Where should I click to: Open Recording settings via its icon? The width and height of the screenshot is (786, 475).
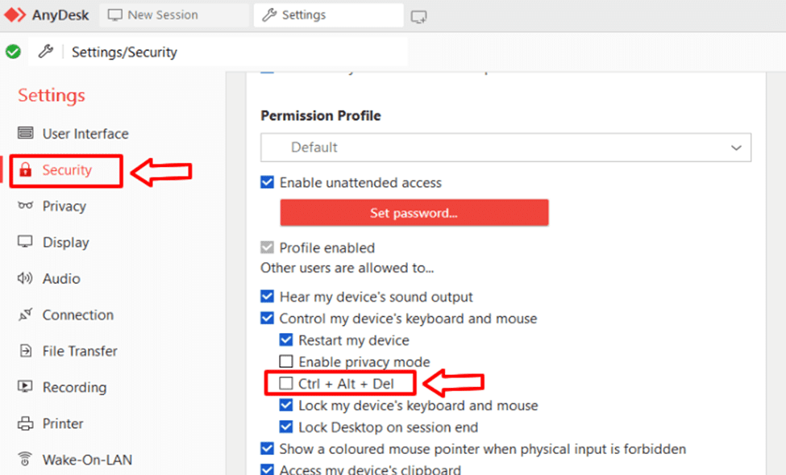26,387
